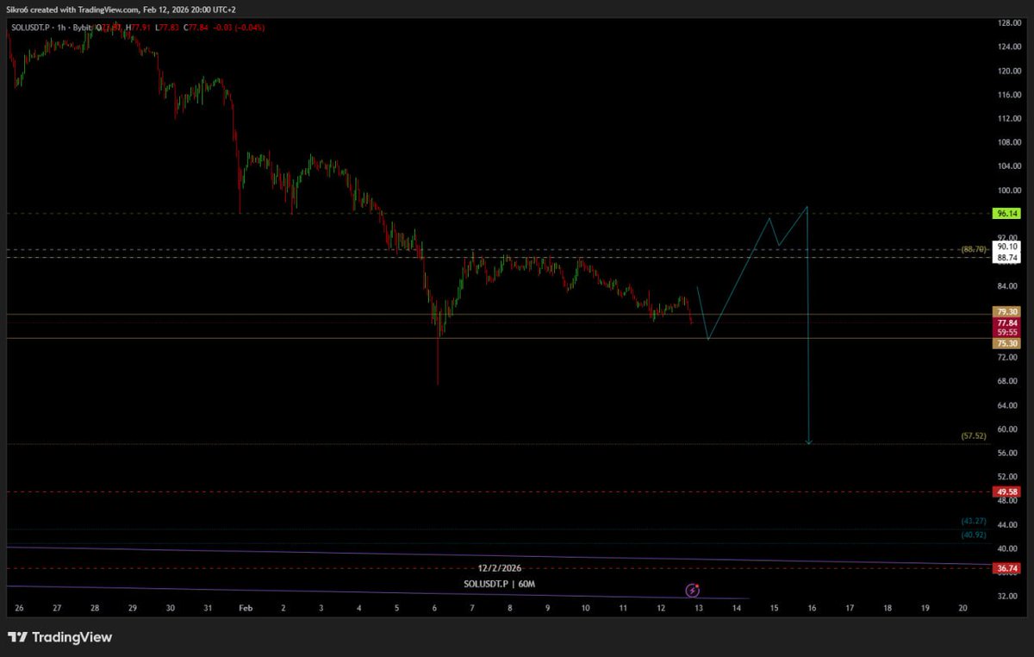Select the H77.91 high value in legend
This screenshot has height=657, width=1034.
(138, 28)
